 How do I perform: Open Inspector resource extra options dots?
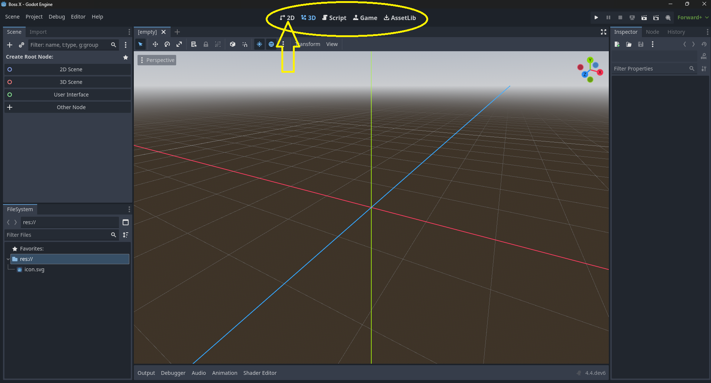click(x=653, y=44)
